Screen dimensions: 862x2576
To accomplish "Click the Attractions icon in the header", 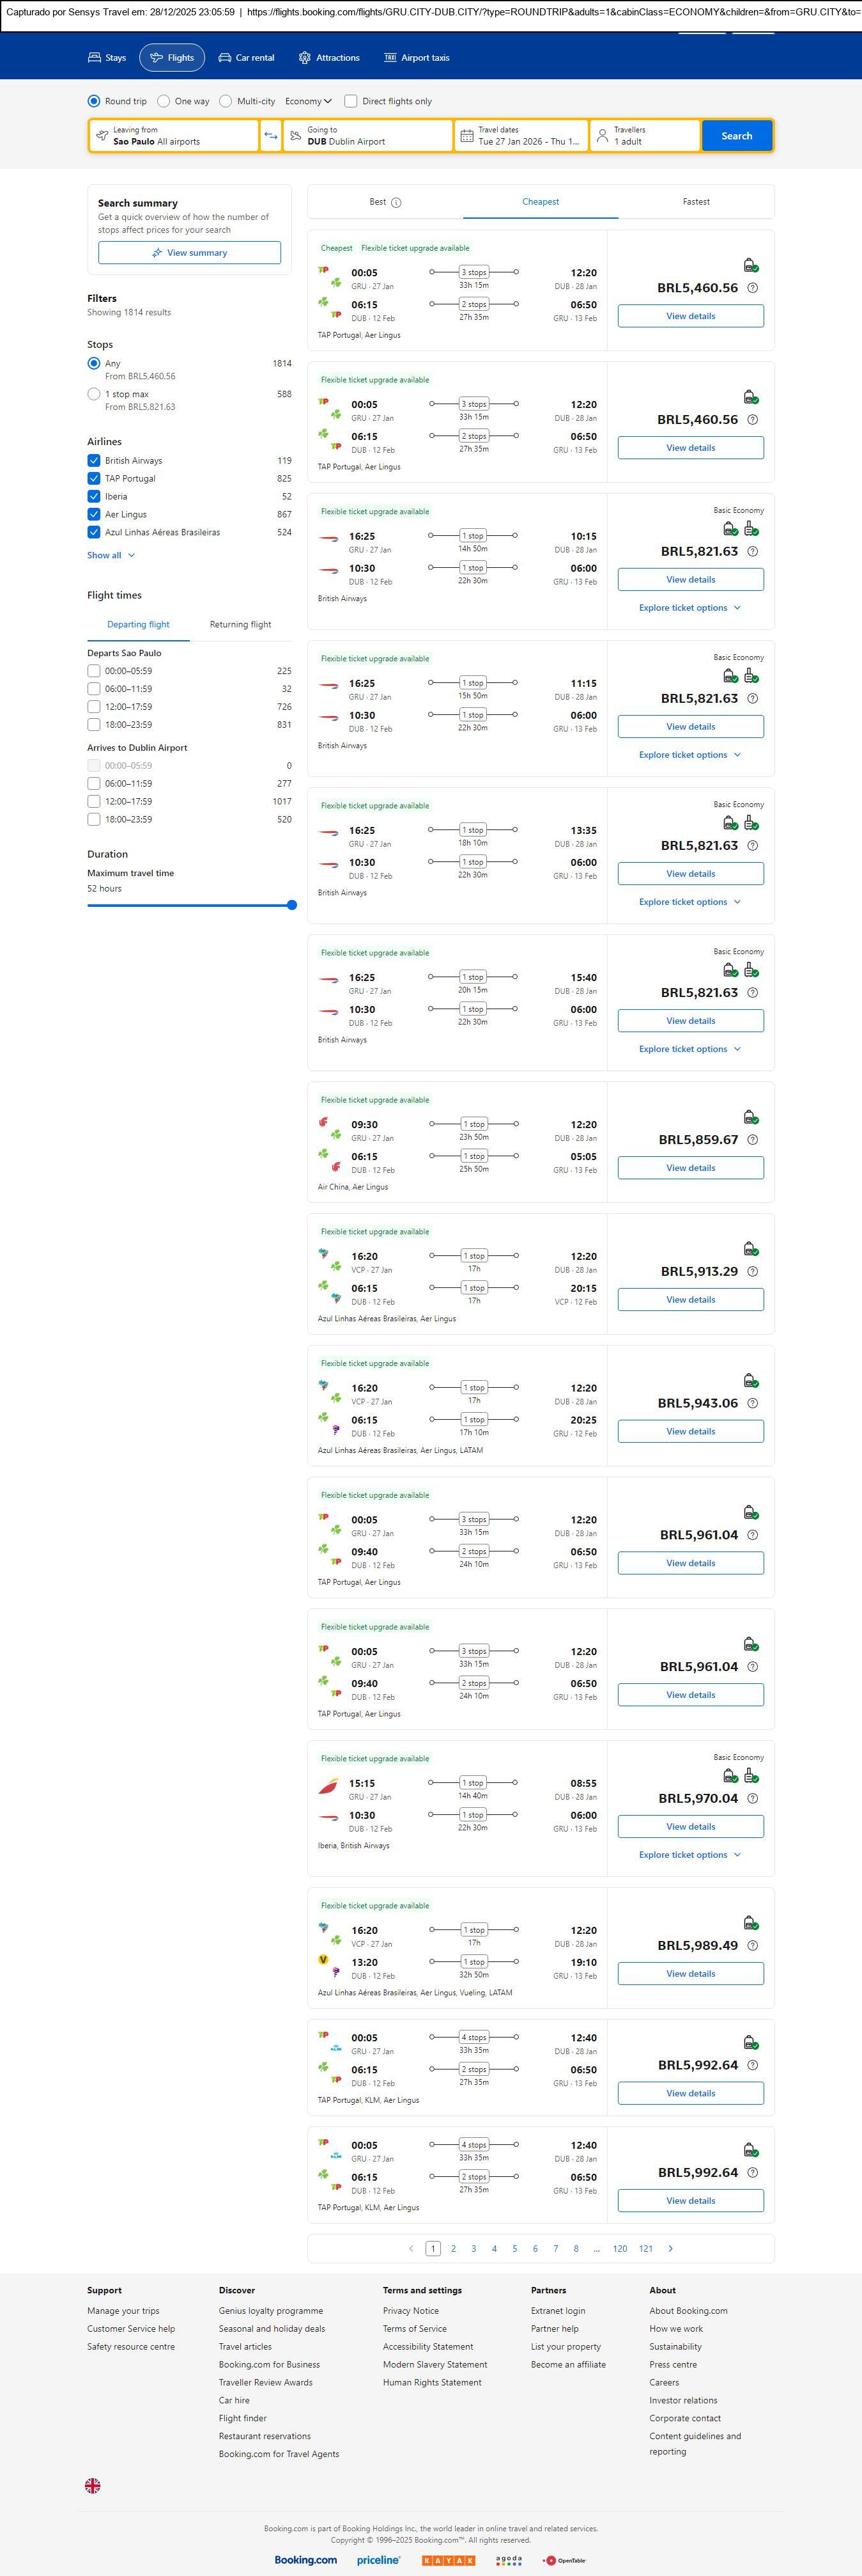I will tap(305, 58).
